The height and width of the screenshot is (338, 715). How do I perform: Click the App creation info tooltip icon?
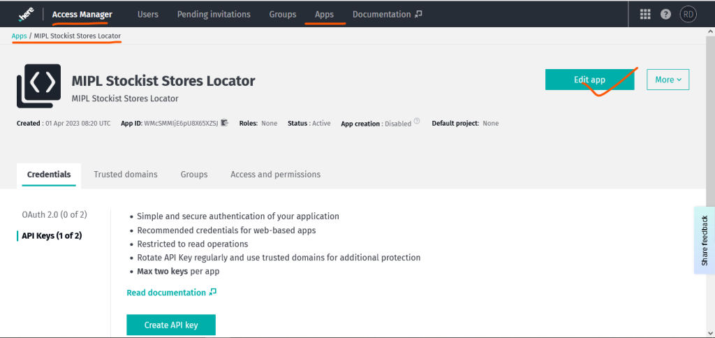(416, 122)
